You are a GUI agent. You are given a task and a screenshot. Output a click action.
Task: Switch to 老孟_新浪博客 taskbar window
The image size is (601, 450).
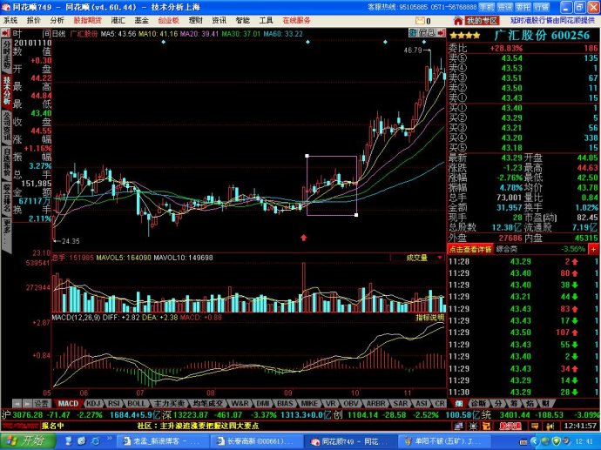163,441
